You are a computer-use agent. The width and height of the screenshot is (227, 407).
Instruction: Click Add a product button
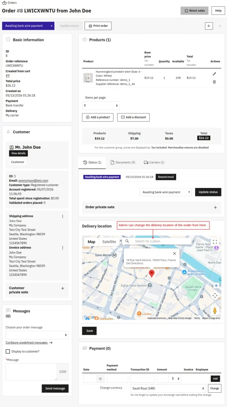[98, 117]
